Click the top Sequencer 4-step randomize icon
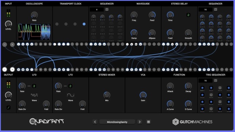 (x=107, y=10)
